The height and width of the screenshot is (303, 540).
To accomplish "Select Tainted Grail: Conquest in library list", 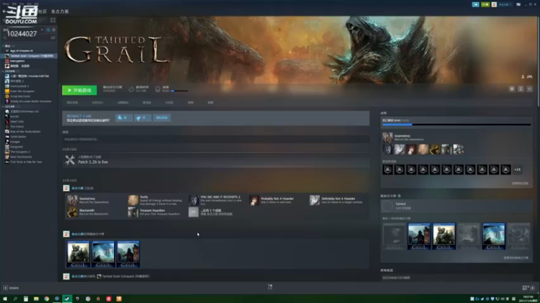I will [x=29, y=56].
